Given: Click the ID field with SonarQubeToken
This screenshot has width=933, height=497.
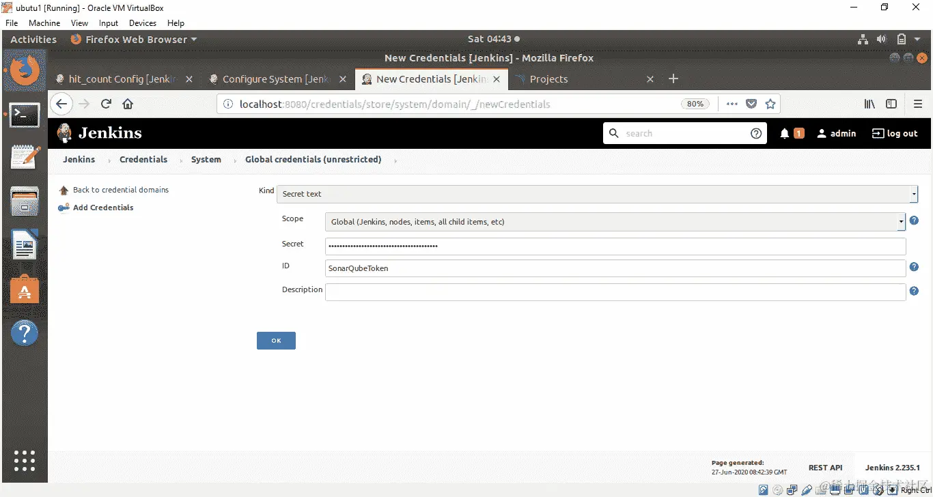Looking at the screenshot, I should tap(615, 268).
